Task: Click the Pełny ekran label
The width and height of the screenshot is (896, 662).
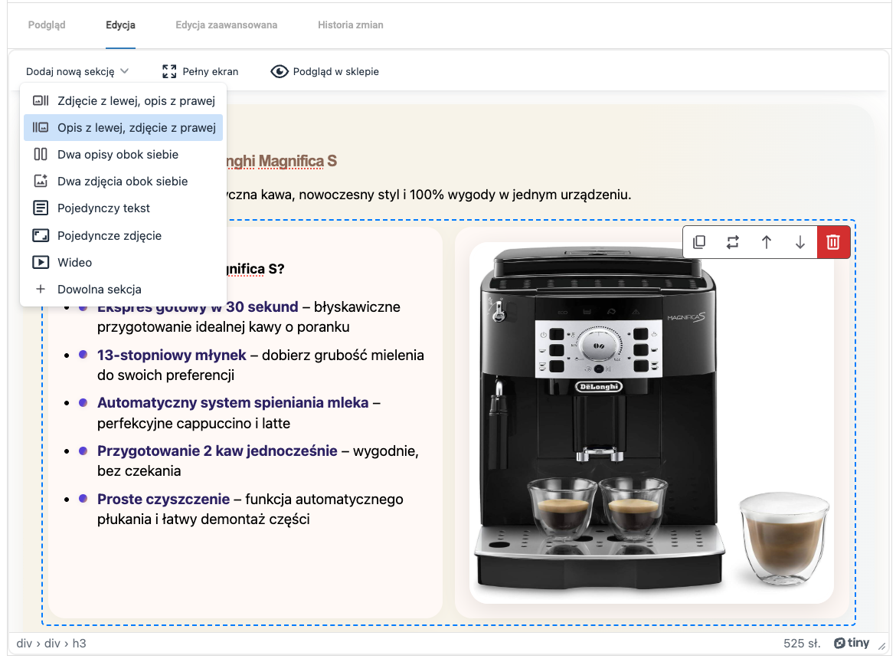Action: (x=211, y=71)
